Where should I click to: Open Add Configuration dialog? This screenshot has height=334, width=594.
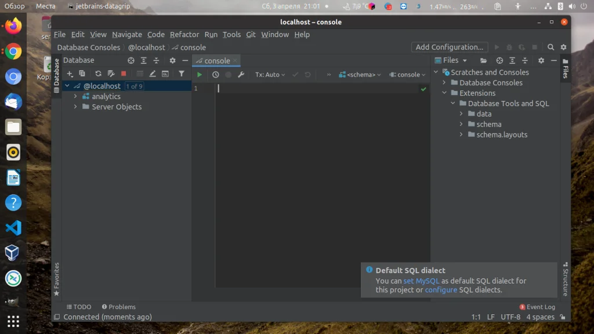[x=449, y=47]
